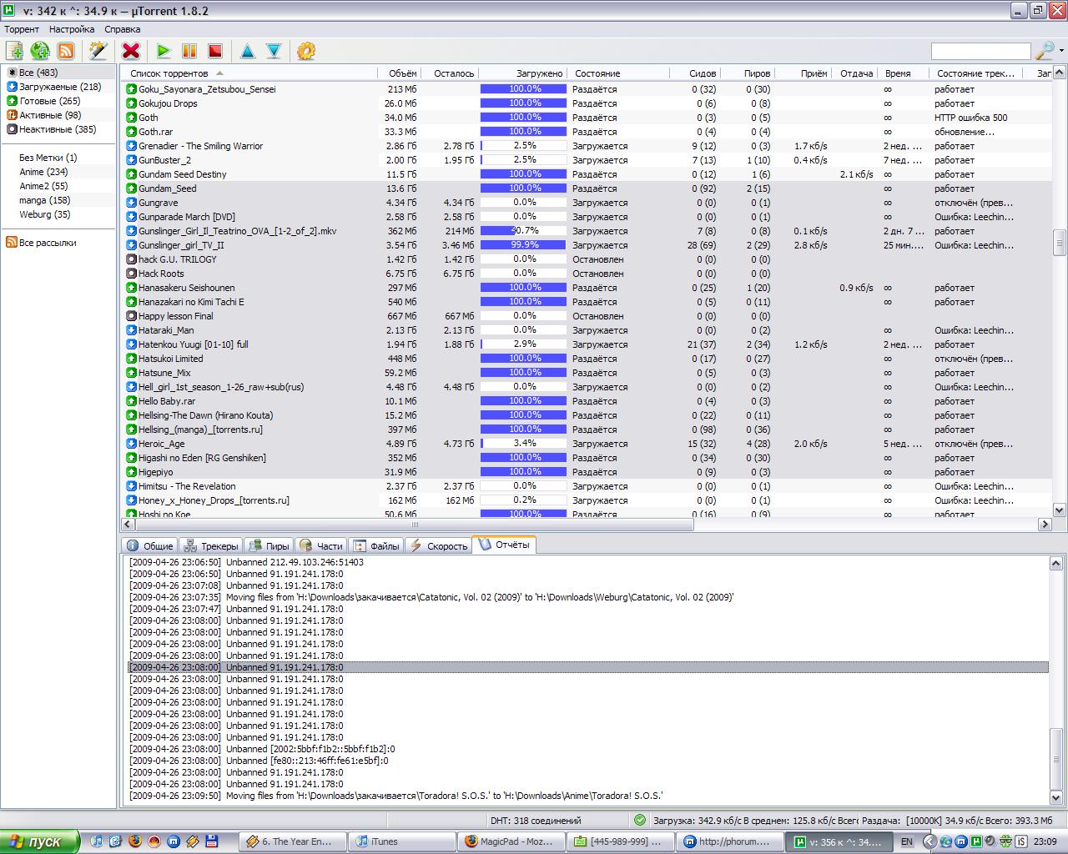This screenshot has width=1068, height=854.
Task: Click Add Torrent from URL icon
Action: (x=40, y=51)
